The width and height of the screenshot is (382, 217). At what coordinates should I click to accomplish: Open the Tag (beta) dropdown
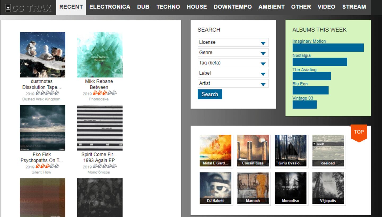[x=233, y=63]
